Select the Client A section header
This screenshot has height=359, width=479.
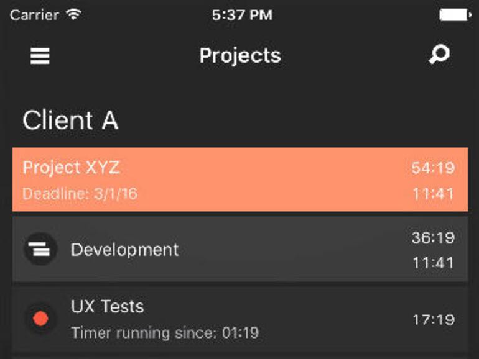coord(70,120)
